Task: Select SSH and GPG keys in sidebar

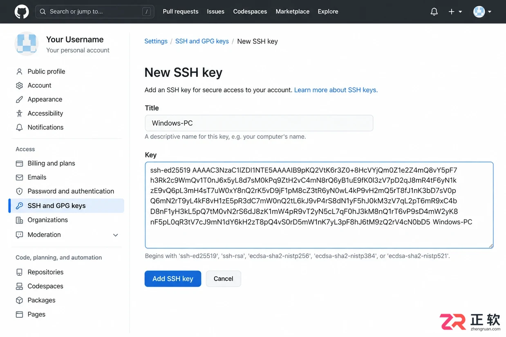Action: 56,206
